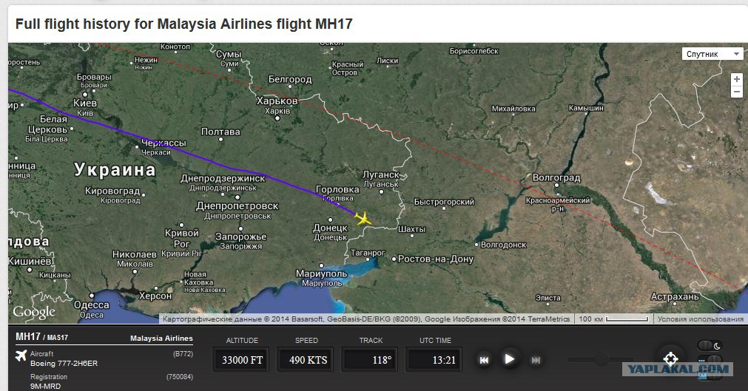Click the MH17 flight number label
748x391 pixels.
(28, 336)
